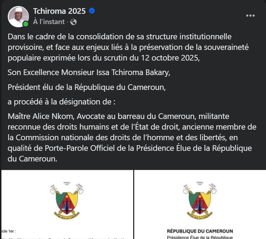Open the left document image thumbnail
The width and height of the screenshot is (266, 239).
pyautogui.click(x=66, y=205)
